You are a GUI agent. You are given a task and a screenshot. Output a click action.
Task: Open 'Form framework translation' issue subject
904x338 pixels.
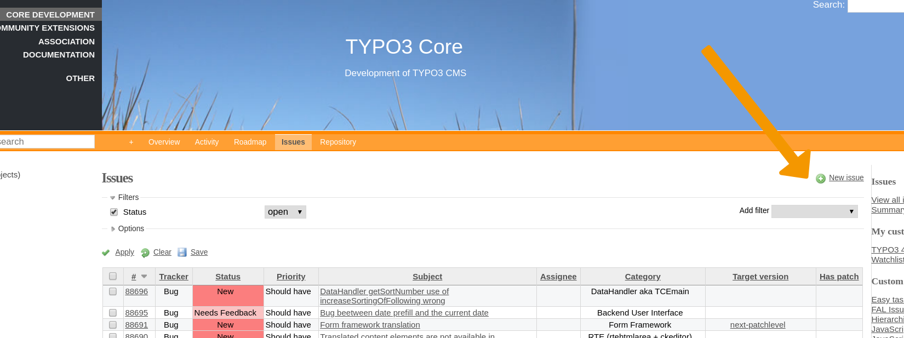[x=370, y=325]
